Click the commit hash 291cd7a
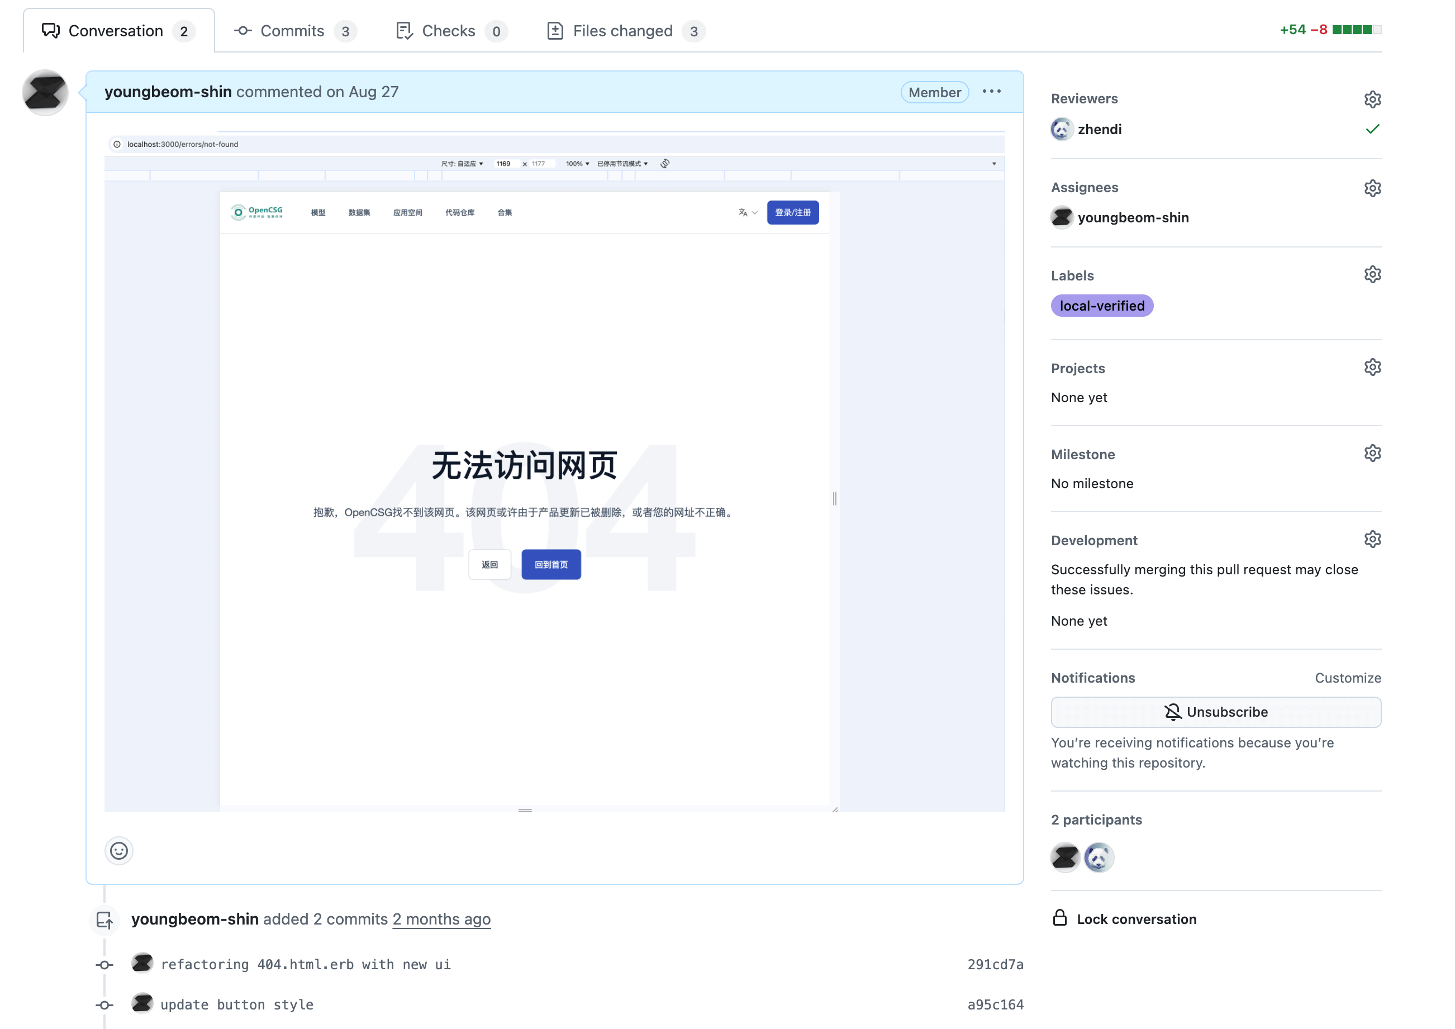This screenshot has height=1029, width=1455. point(995,964)
